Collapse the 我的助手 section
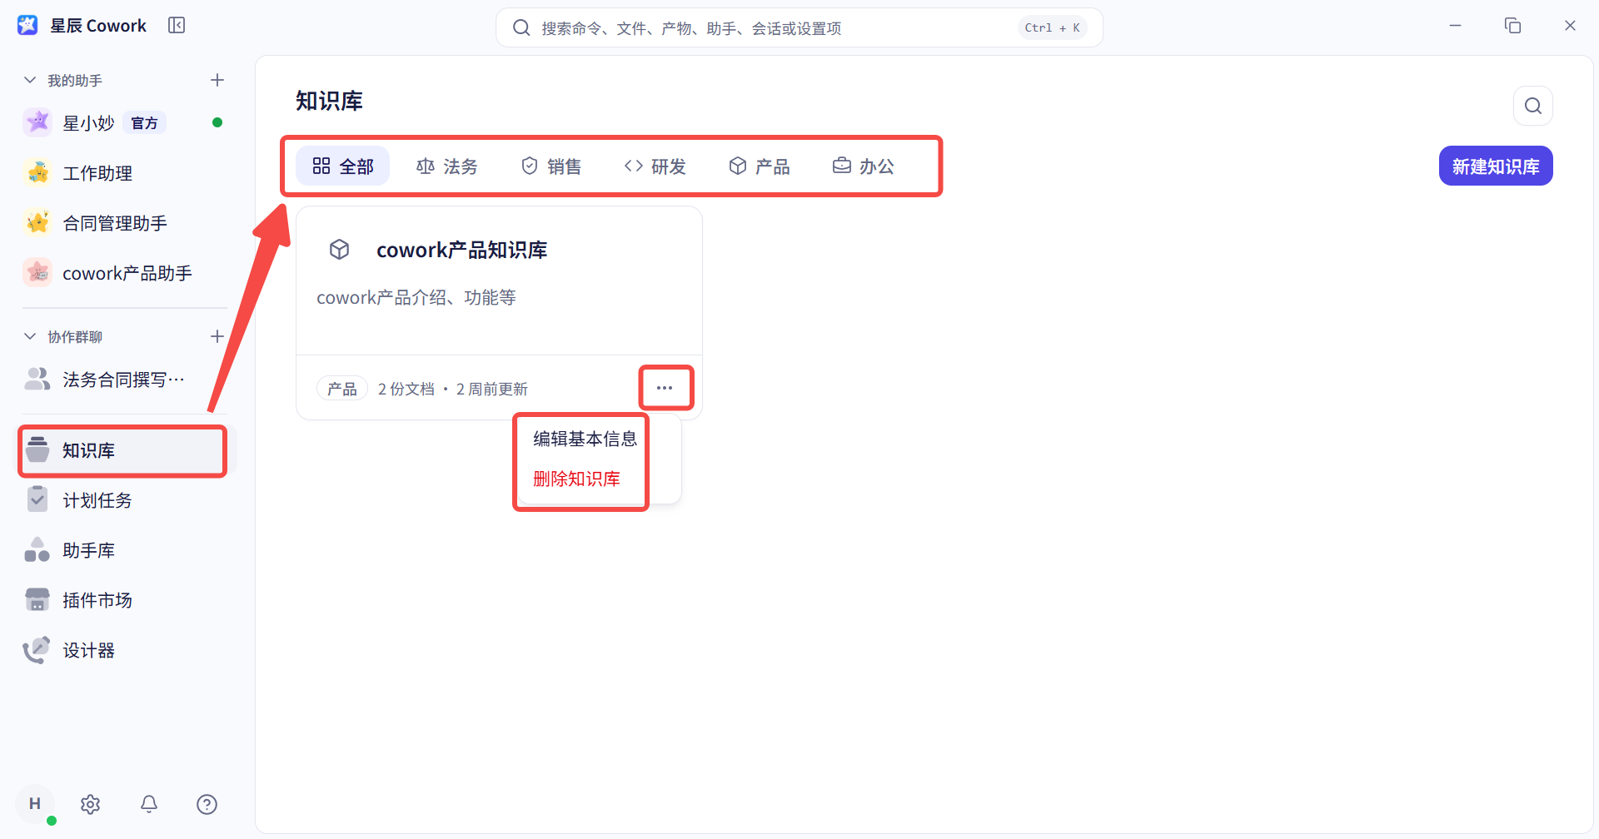Screen dimensions: 1599x839 [30, 80]
